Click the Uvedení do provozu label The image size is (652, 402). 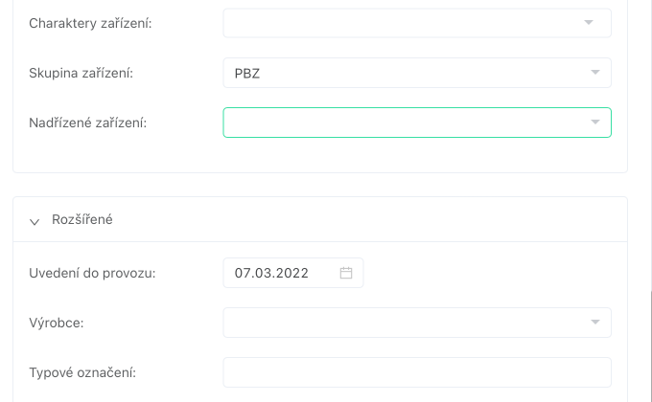pos(93,273)
